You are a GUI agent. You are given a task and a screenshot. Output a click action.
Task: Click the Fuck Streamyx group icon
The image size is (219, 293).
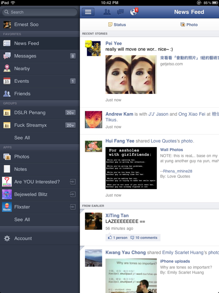click(x=7, y=125)
